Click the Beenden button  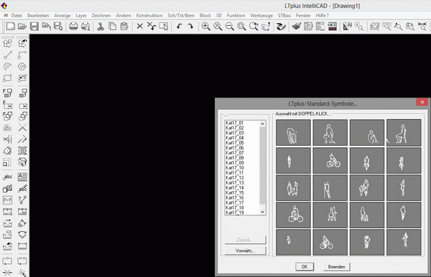click(336, 266)
